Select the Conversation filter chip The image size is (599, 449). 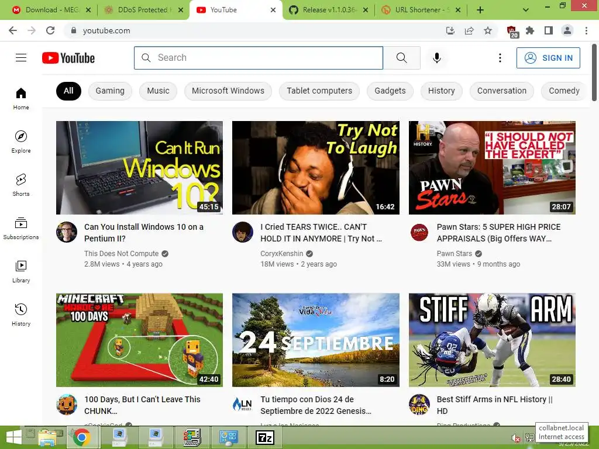coord(501,91)
